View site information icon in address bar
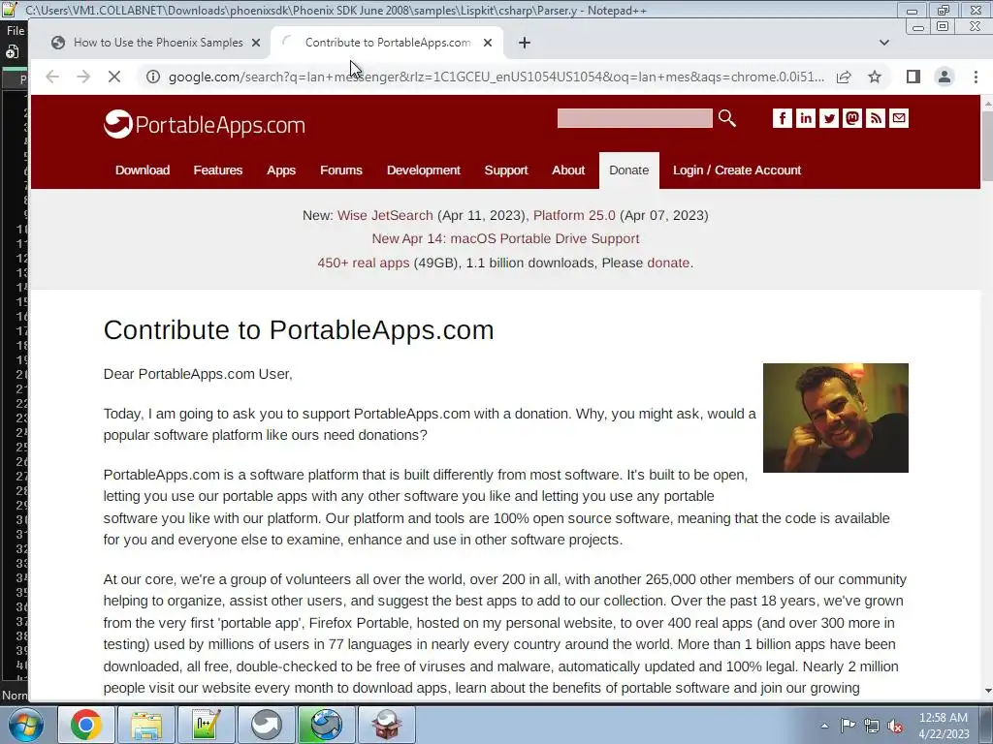Screen dimensions: 993x744 point(153,77)
